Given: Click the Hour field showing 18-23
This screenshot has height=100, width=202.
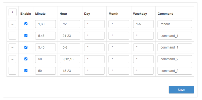Looking at the screenshot, I should click(x=70, y=71).
